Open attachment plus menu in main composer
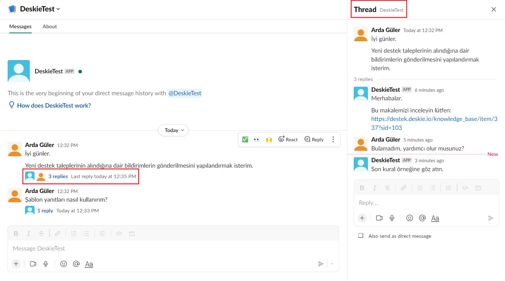Image resolution: width=505 pixels, height=281 pixels. click(16, 264)
